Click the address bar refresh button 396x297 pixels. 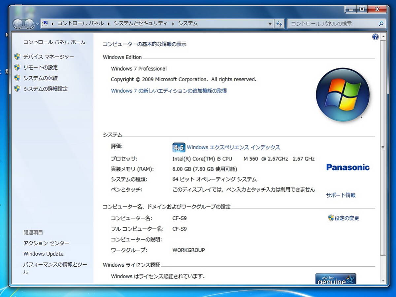tap(279, 24)
